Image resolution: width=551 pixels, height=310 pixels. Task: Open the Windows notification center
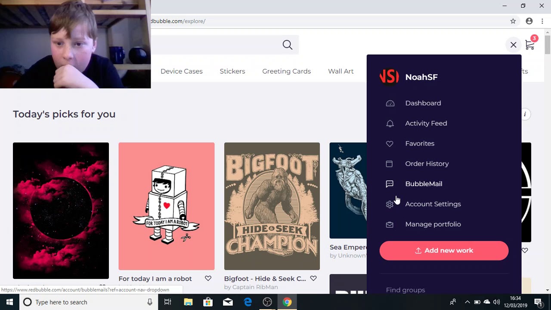point(538,302)
